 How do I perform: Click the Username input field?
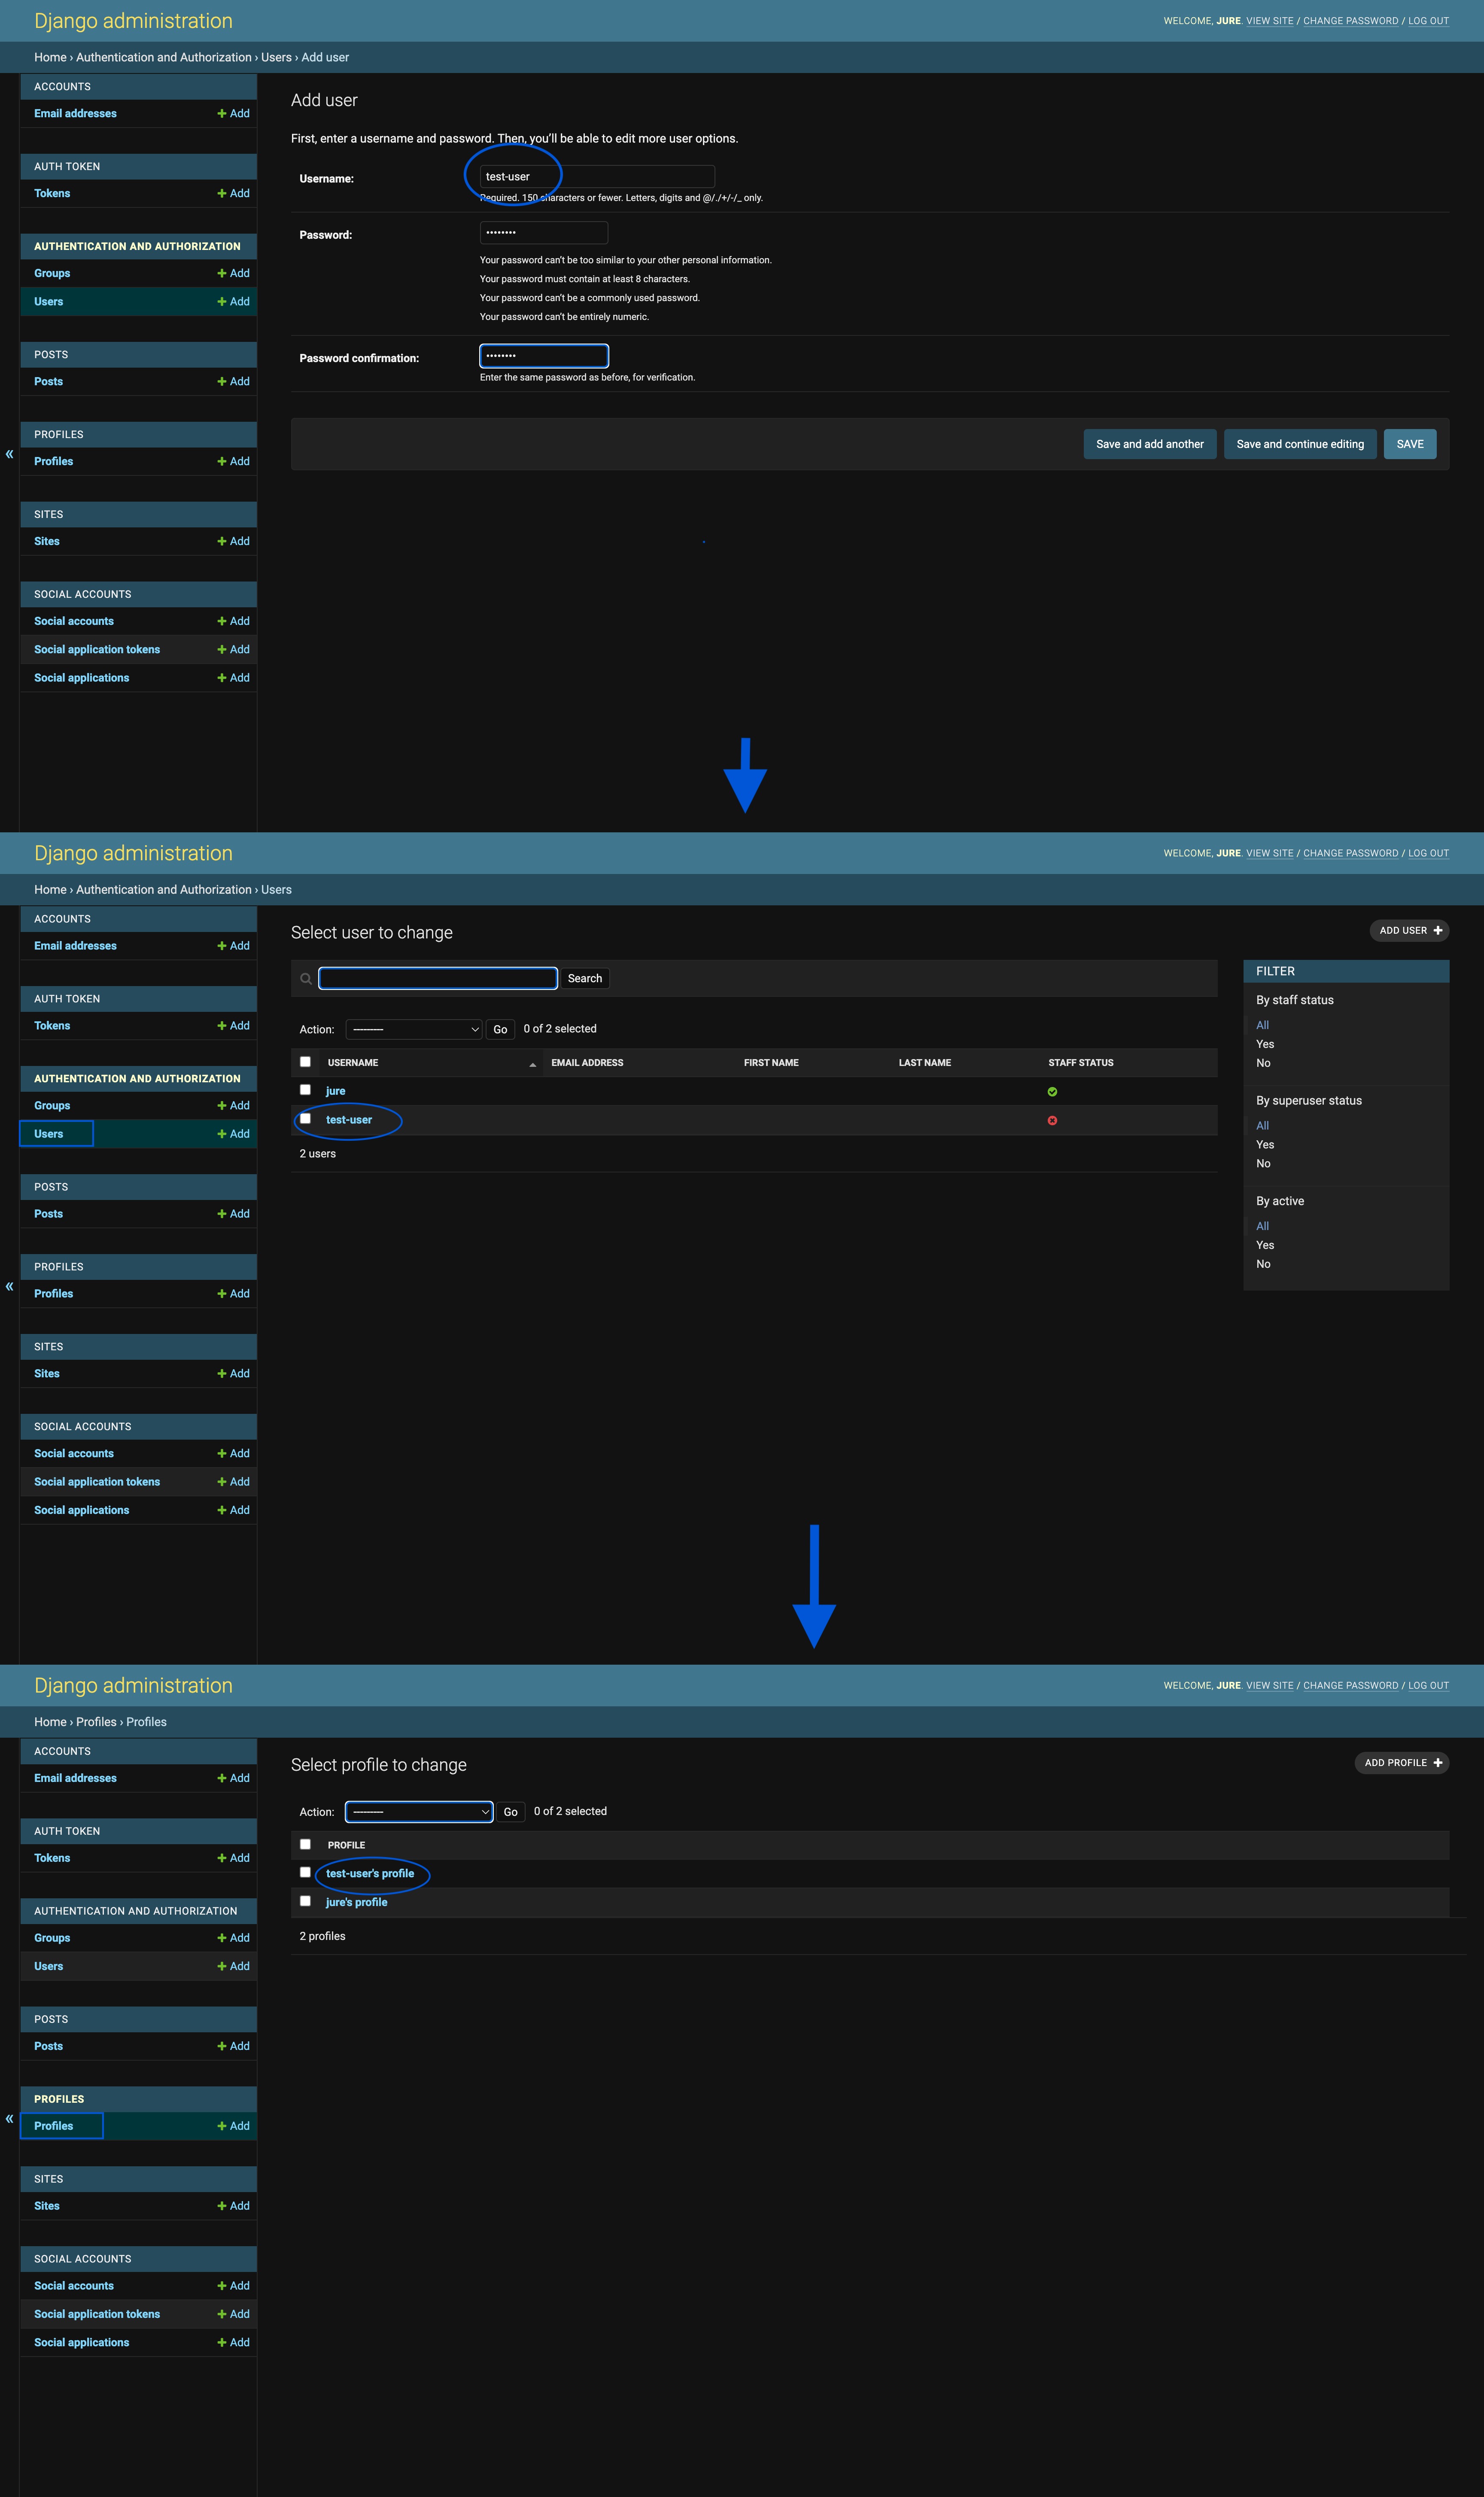point(597,177)
